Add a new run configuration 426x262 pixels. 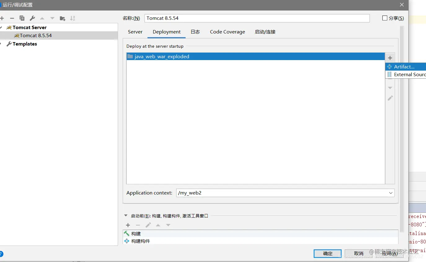tap(2, 18)
